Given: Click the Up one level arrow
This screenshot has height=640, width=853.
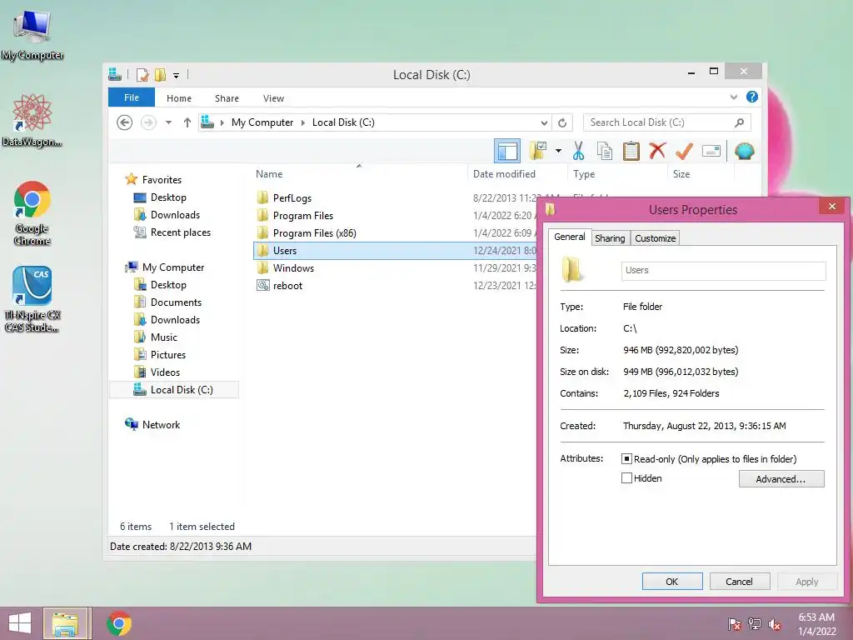Looking at the screenshot, I should click(x=187, y=122).
